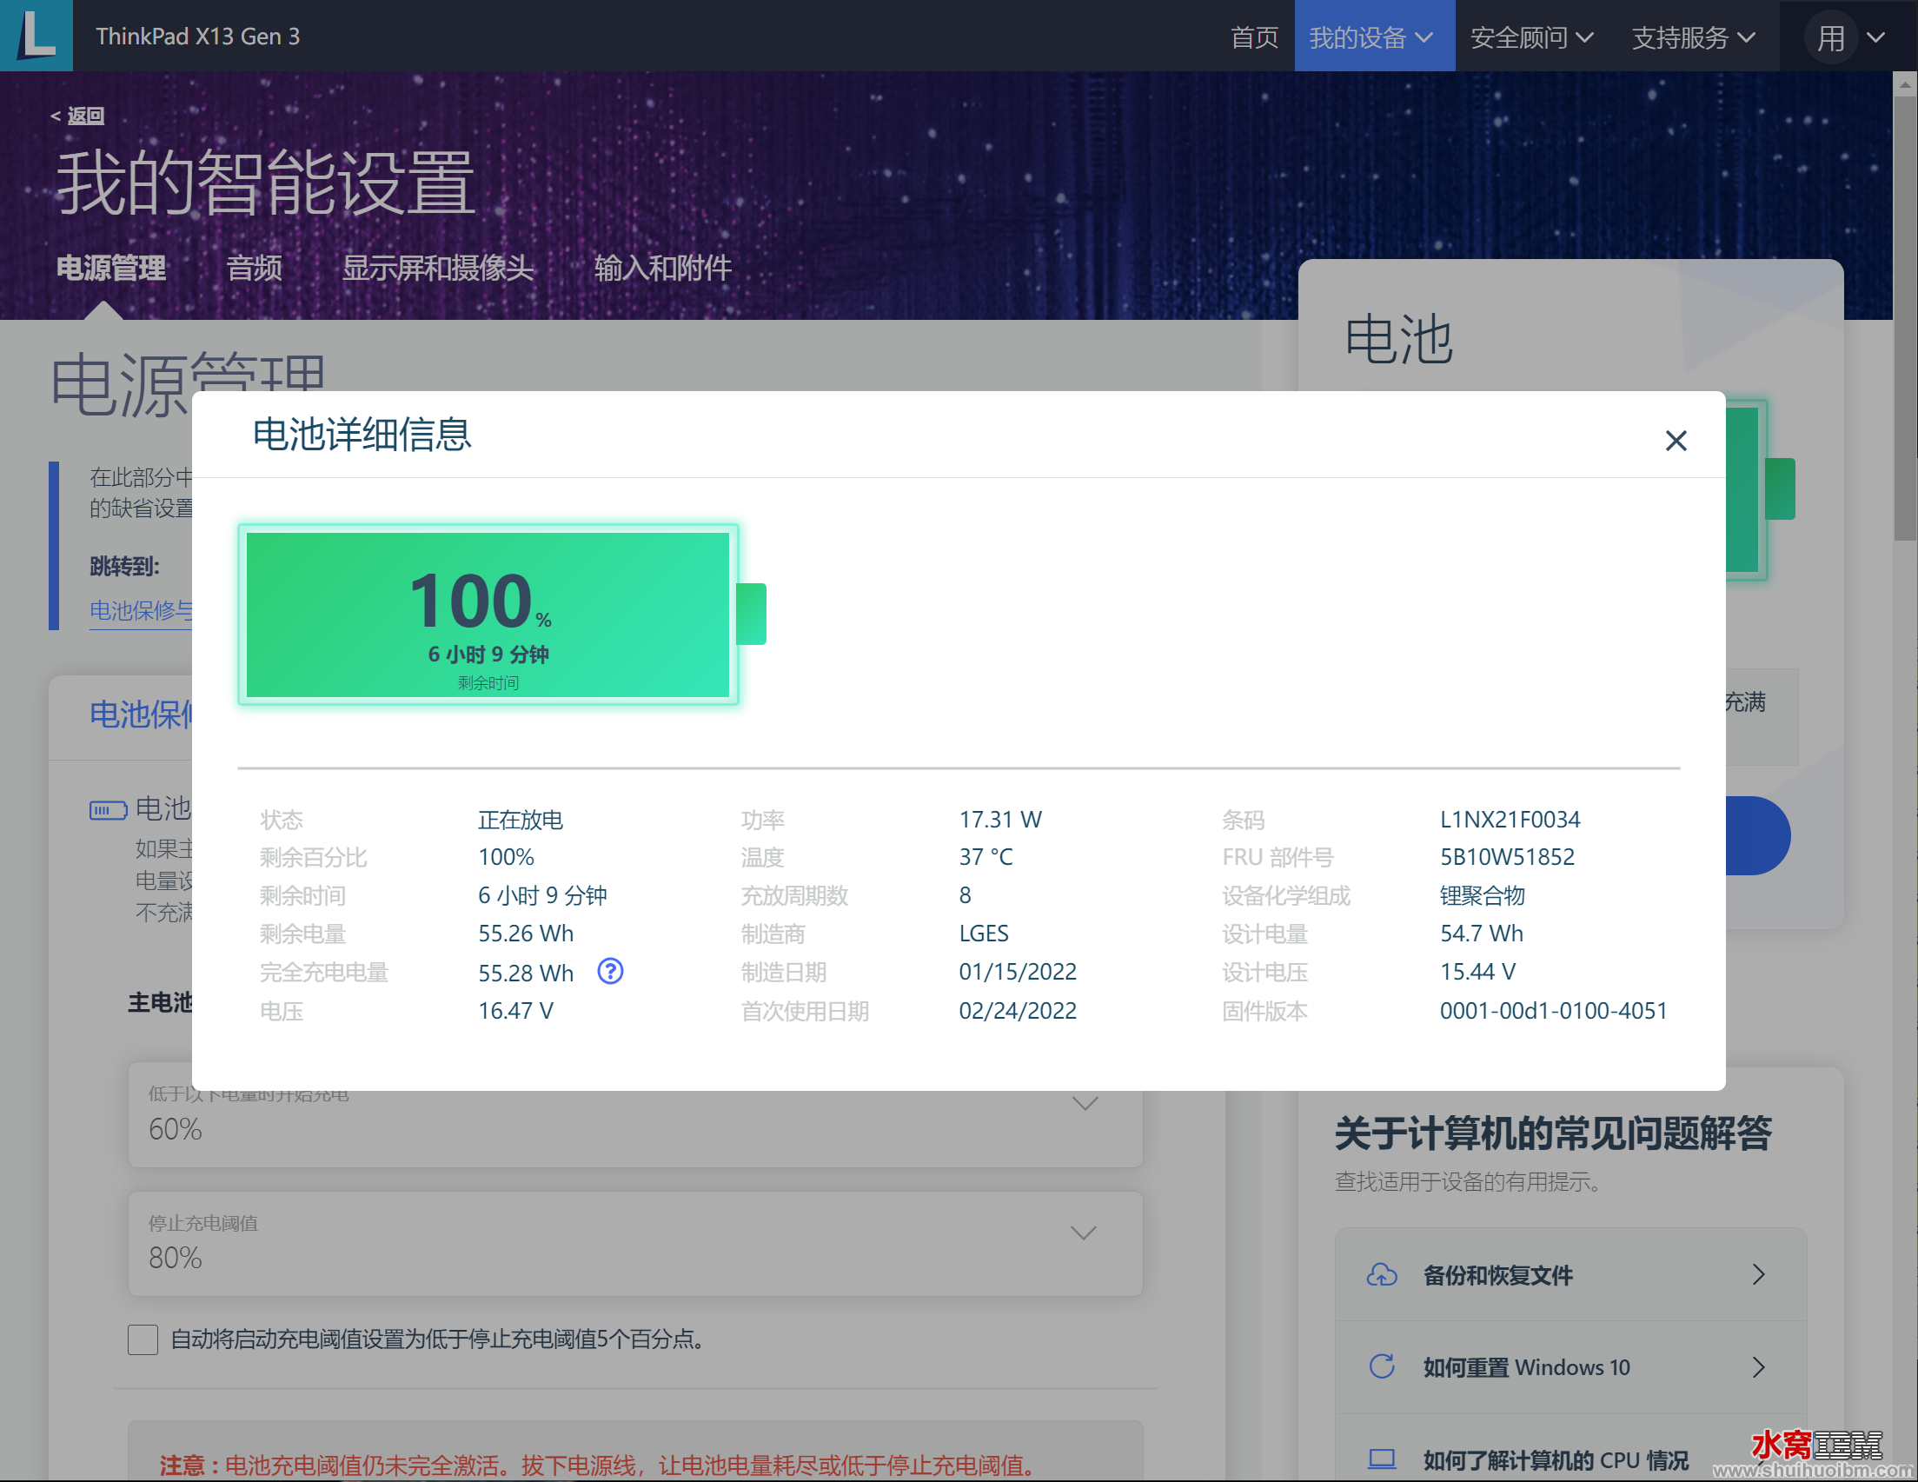Open the full charge capacity help icon
1918x1482 pixels.
pyautogui.click(x=610, y=971)
